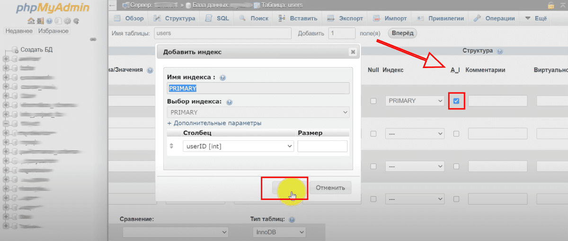Toggle the Null checkbox in the first row
This screenshot has height=241, width=568.
click(x=373, y=101)
